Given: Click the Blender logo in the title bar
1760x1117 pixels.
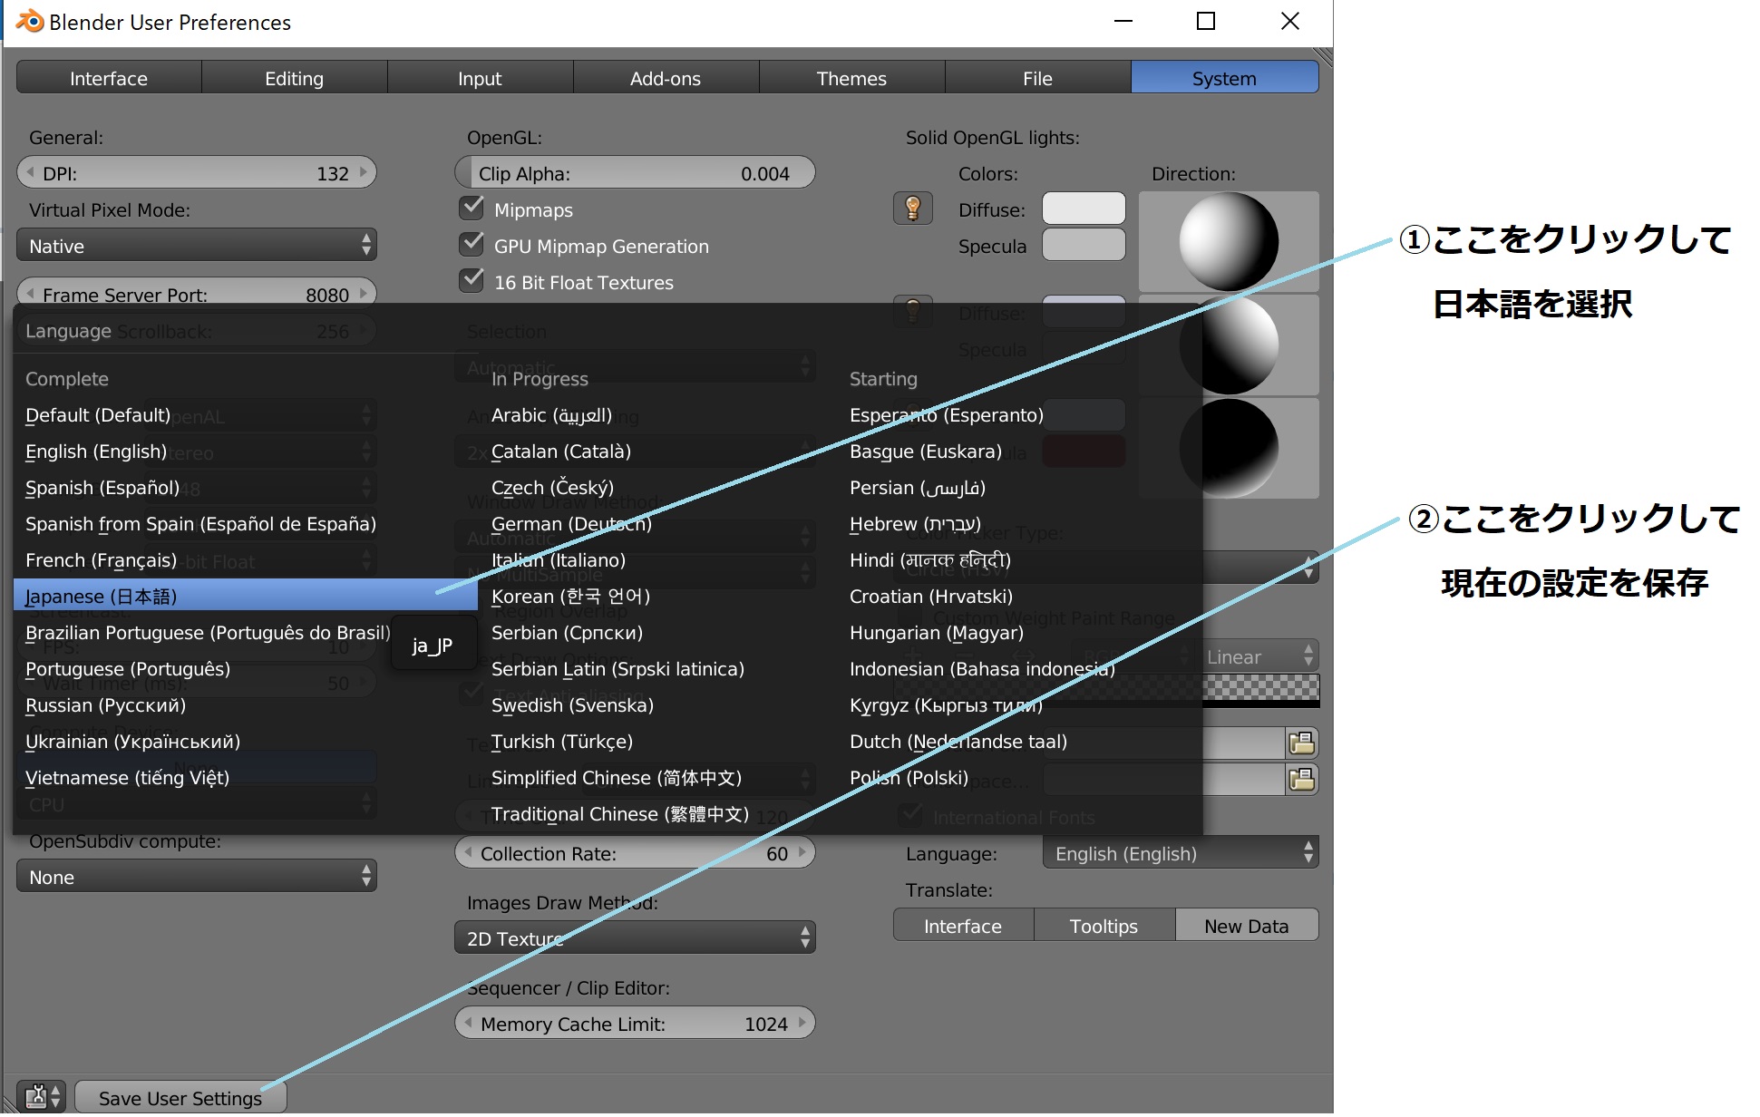Looking at the screenshot, I should pyautogui.click(x=30, y=21).
